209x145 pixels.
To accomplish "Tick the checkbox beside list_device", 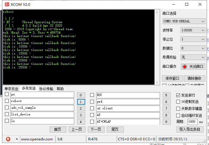I will (7, 114).
